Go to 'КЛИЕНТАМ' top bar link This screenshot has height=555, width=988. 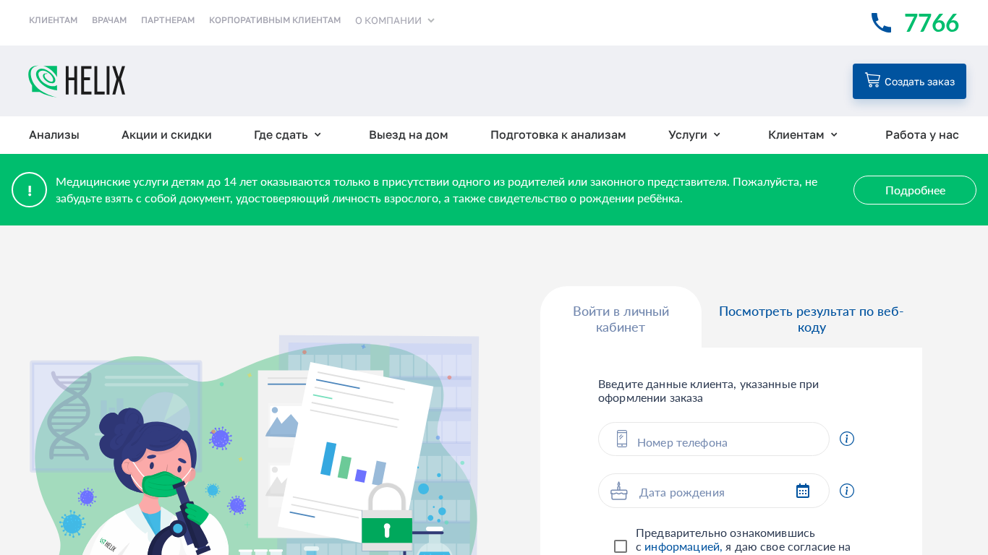click(x=54, y=20)
